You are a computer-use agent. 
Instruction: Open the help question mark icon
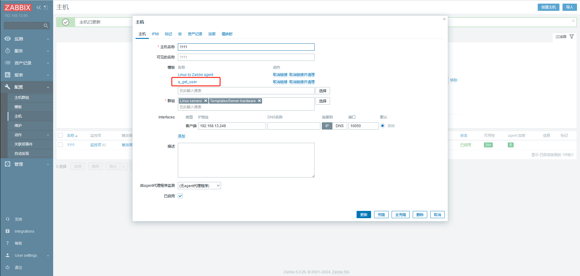click(8, 243)
